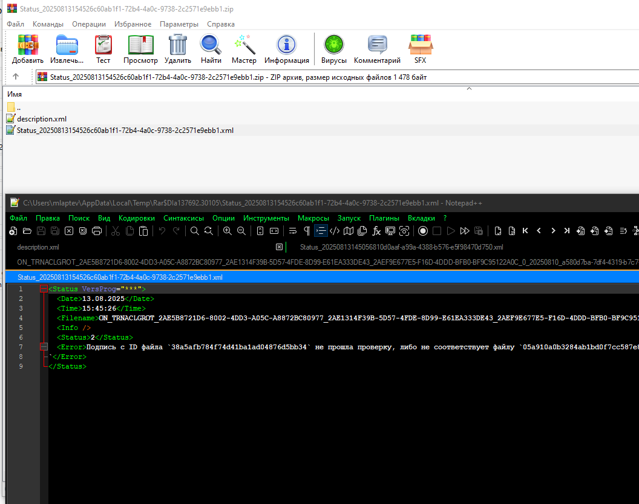Viewport: 639px width, 504px height.
Task: Select description.xml in the archive list
Action: pos(42,119)
